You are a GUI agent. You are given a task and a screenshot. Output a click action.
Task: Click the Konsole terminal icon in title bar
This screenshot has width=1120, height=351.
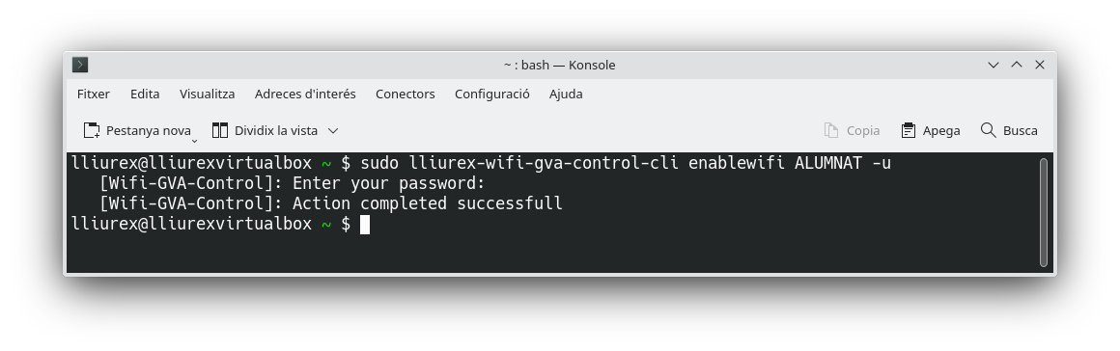pos(80,65)
